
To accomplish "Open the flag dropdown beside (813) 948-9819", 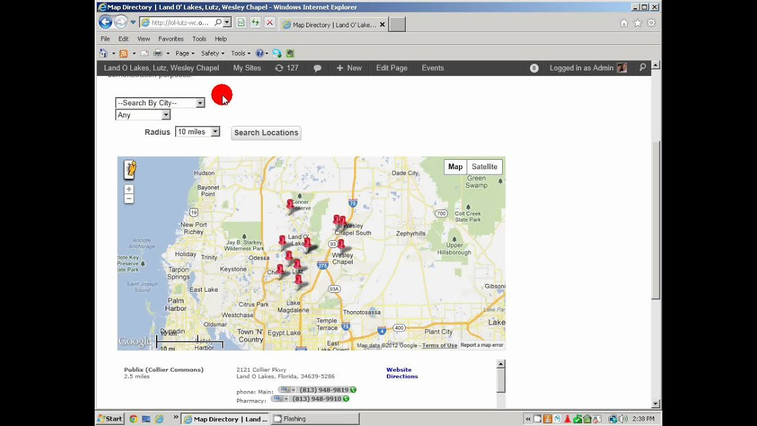I will coord(287,390).
